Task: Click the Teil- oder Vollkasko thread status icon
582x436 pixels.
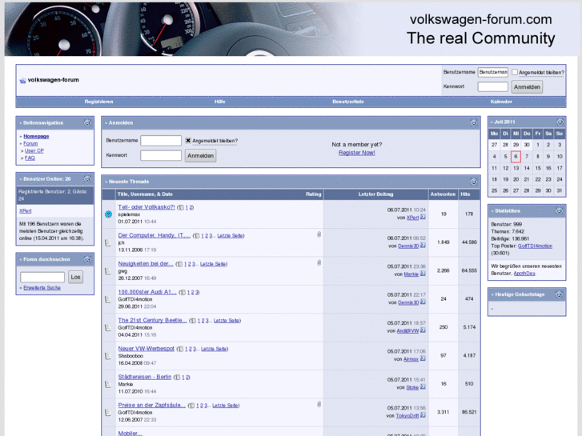Action: (109, 214)
